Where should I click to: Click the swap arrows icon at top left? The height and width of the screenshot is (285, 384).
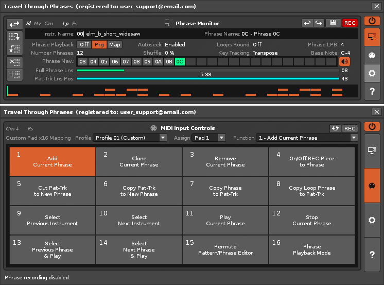[x=15, y=24]
